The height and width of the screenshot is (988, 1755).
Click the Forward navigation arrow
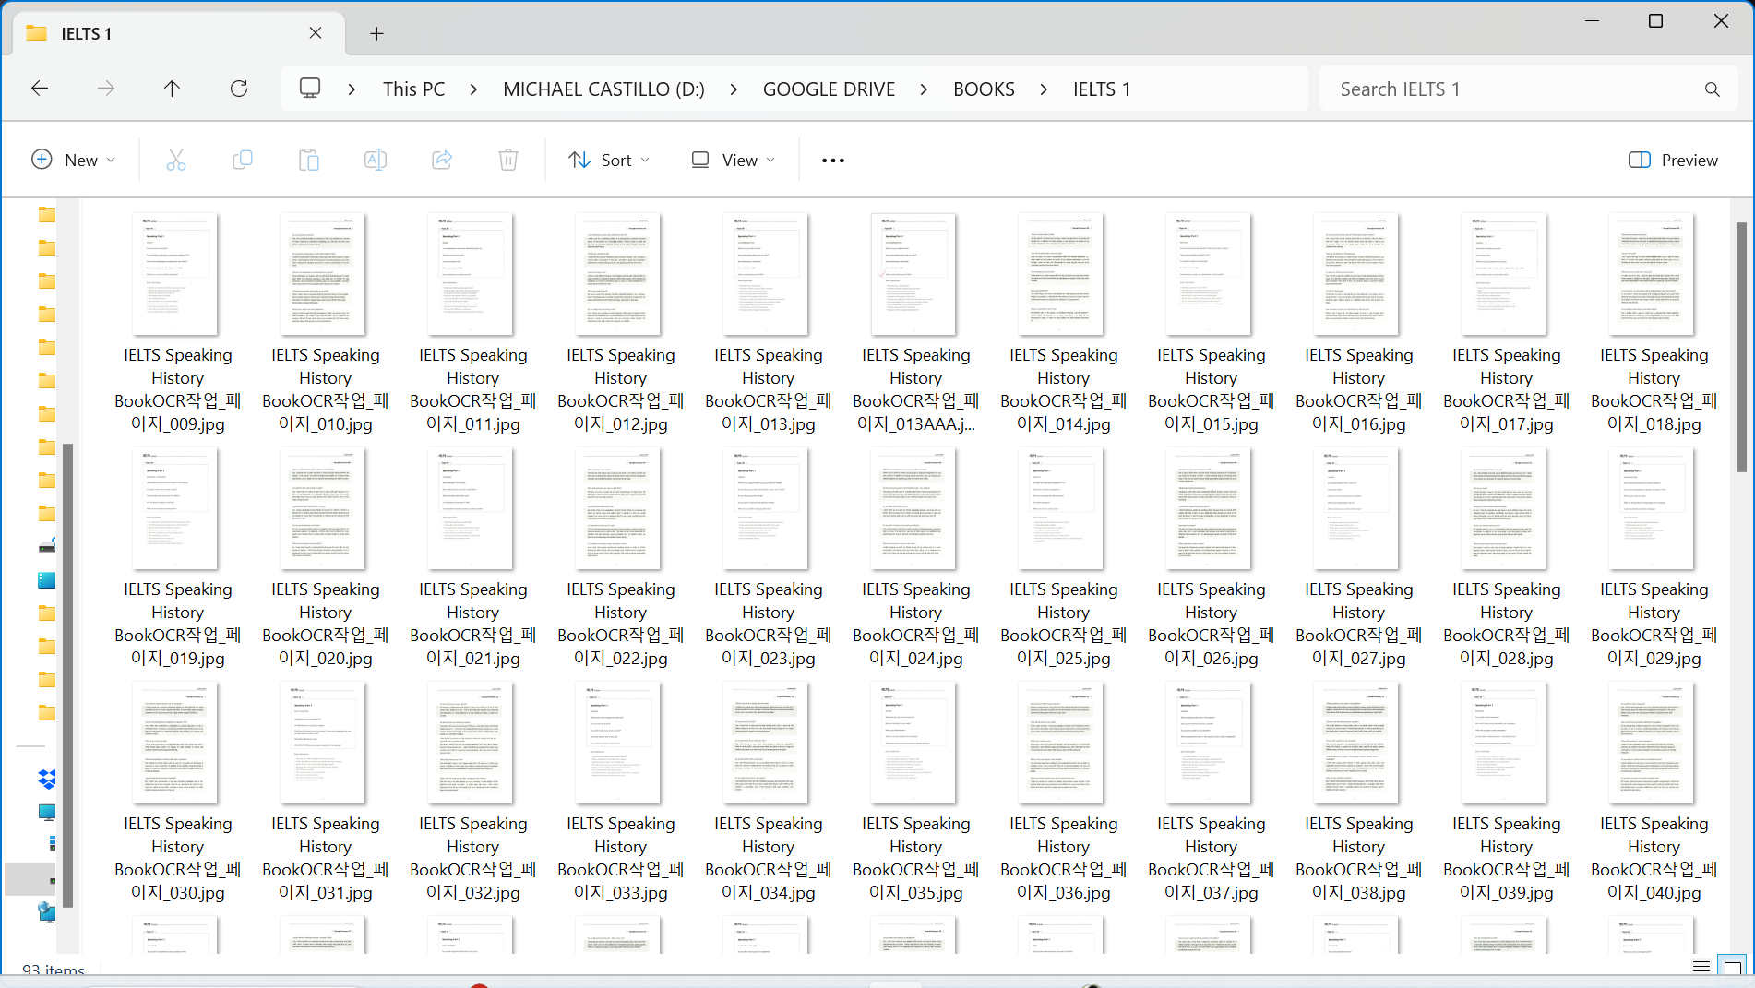click(106, 89)
